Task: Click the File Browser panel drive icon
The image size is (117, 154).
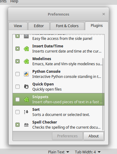Action: click(x=26, y=36)
